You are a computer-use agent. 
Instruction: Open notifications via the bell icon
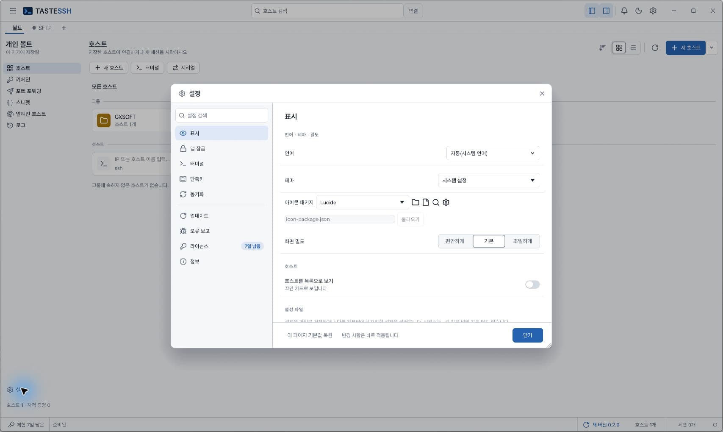624,11
